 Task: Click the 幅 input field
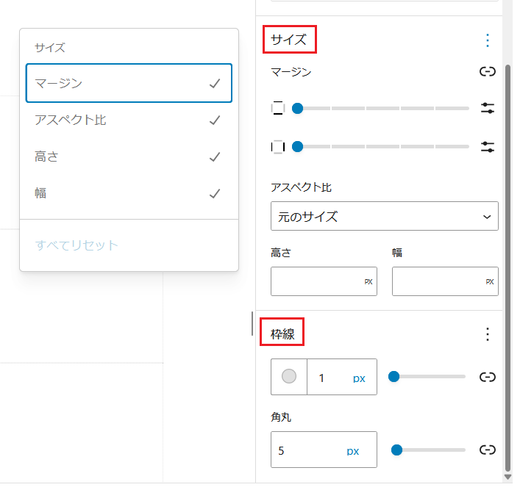click(x=438, y=281)
